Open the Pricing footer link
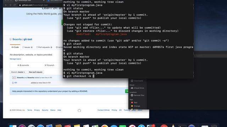The image size is (227, 127). [x=114, y=110]
